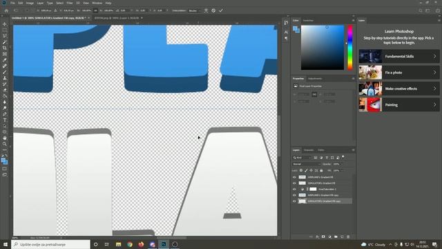Screen dimensions: 442x249
Task: Select the Blur tool
Action: point(5,102)
